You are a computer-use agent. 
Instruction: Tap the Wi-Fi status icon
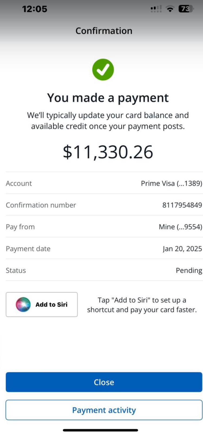point(170,9)
